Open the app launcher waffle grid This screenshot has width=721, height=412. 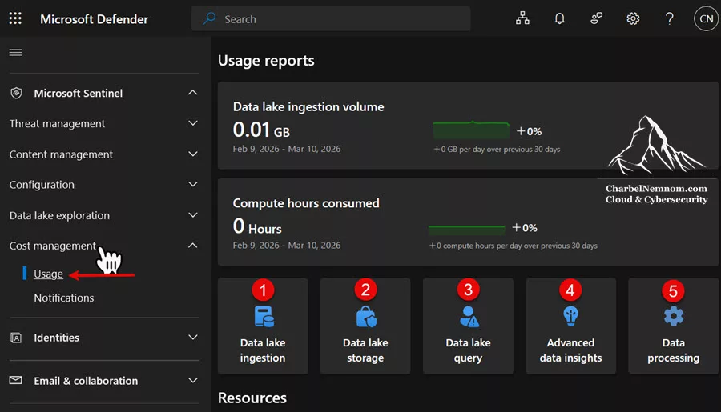point(15,18)
